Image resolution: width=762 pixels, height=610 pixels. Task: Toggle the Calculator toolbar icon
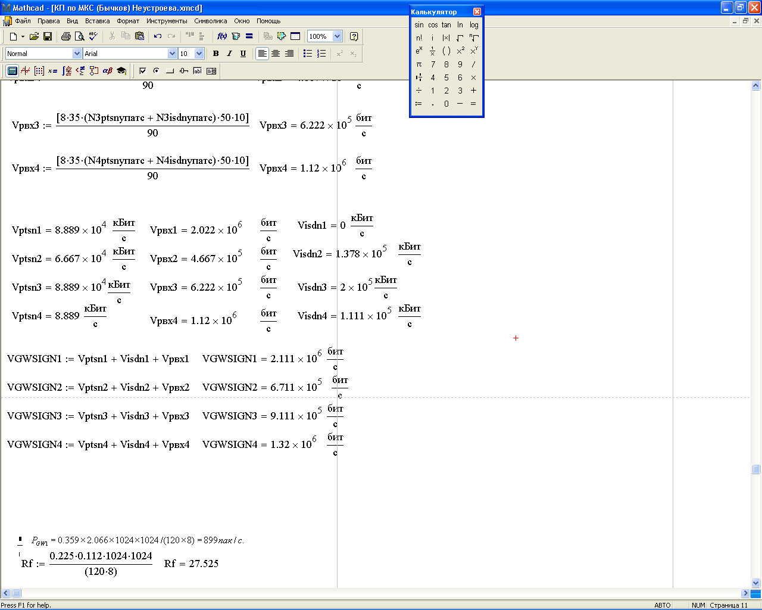[12, 71]
